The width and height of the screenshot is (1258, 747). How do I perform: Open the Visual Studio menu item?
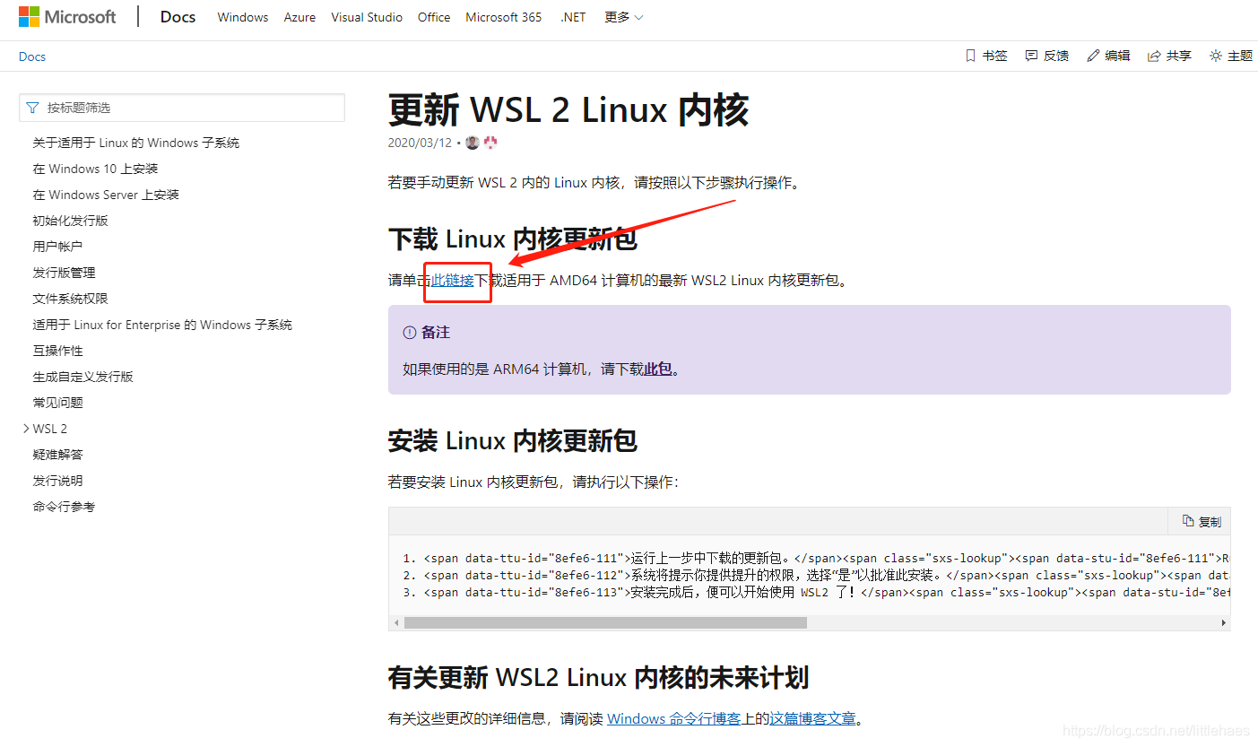coord(367,17)
